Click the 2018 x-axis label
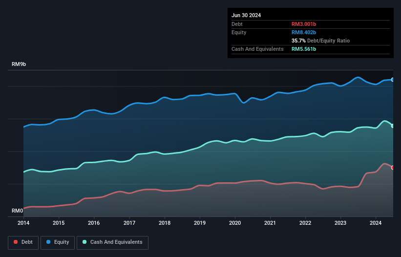Image resolution: width=401 pixels, height=257 pixels. click(165, 223)
